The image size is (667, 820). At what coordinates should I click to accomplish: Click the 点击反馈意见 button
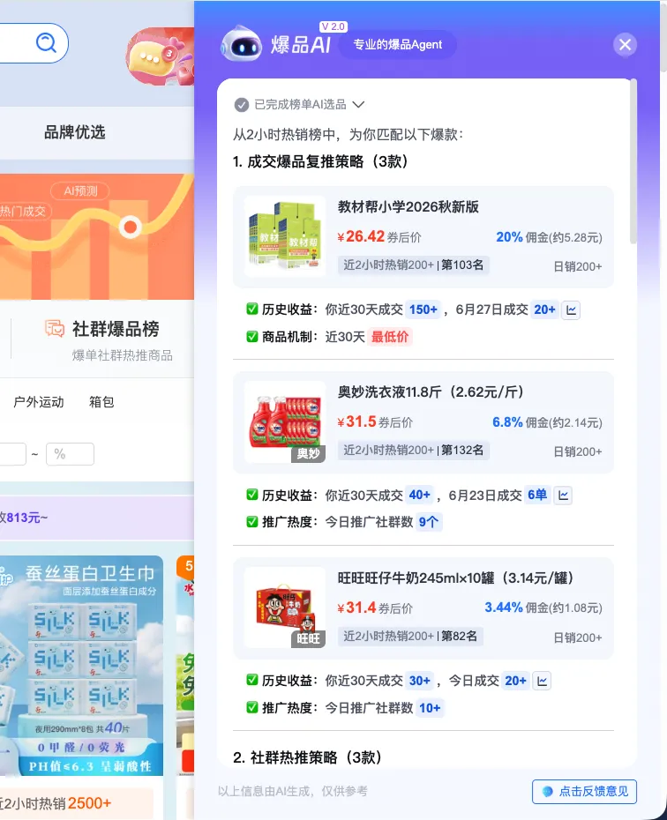[584, 791]
